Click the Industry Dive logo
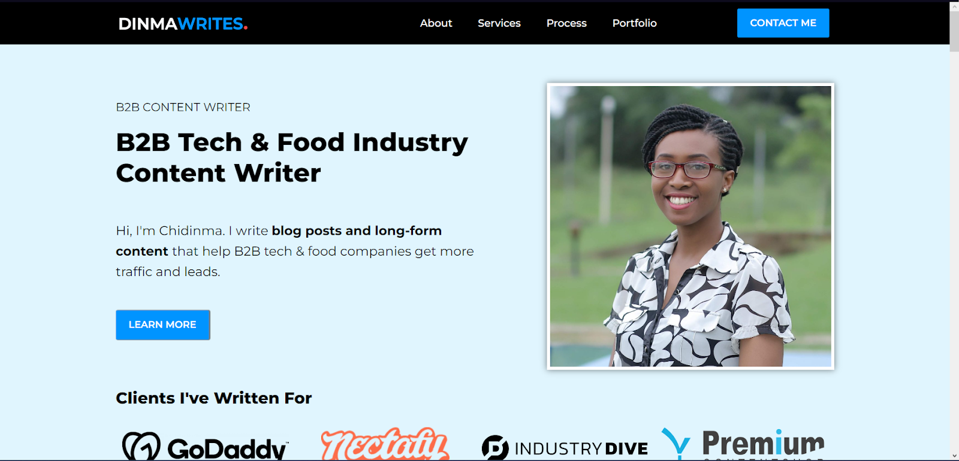Viewport: 959px width, 461px height. pyautogui.click(x=565, y=448)
